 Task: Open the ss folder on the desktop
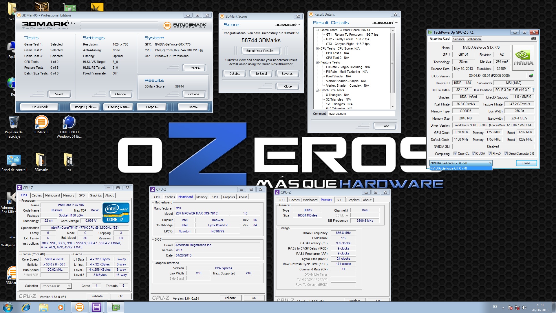tap(69, 163)
